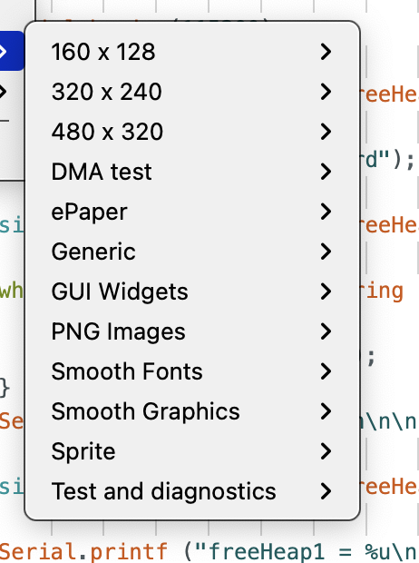Open Test and diagnostics submenu
This screenshot has width=419, height=563.
click(x=192, y=491)
